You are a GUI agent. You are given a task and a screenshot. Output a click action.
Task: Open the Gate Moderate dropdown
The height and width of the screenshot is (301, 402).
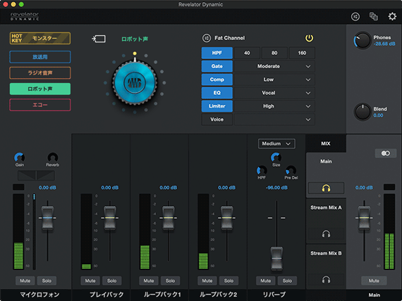pyautogui.click(x=274, y=66)
